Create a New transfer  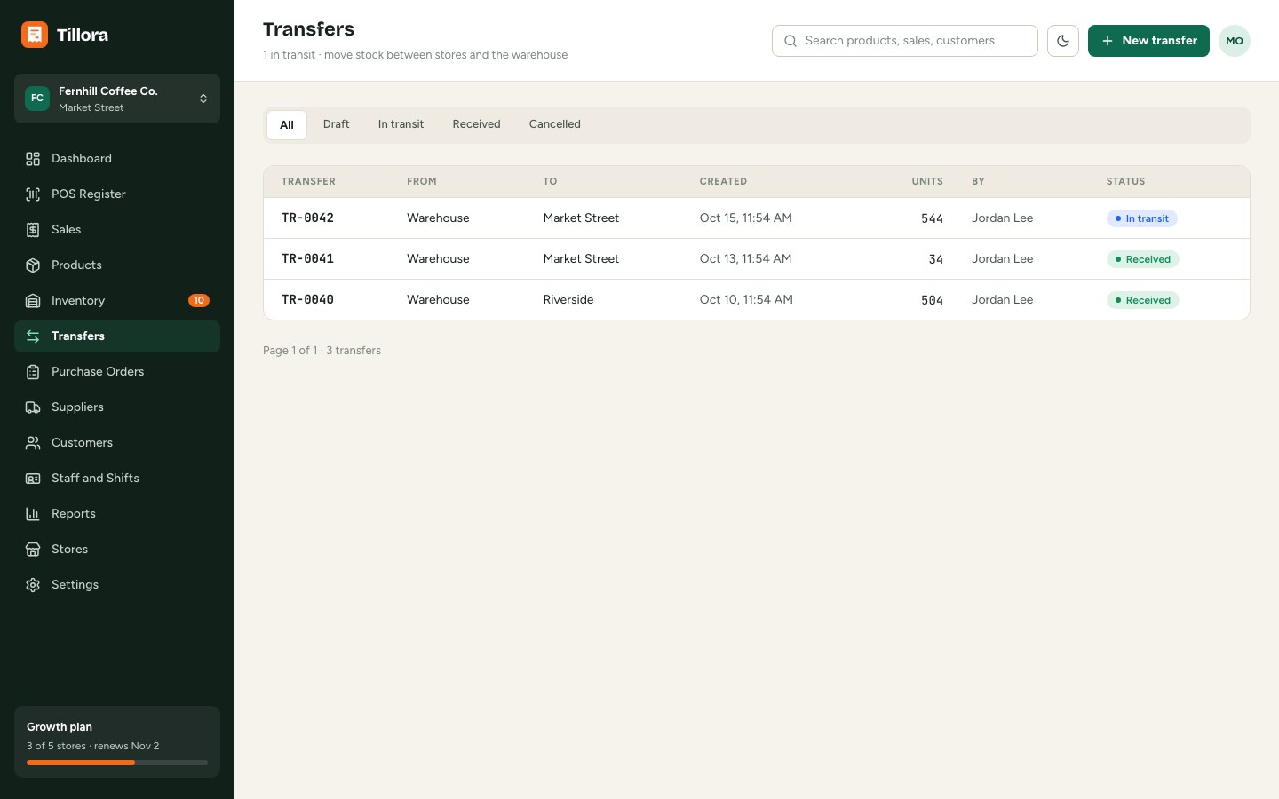coord(1148,41)
